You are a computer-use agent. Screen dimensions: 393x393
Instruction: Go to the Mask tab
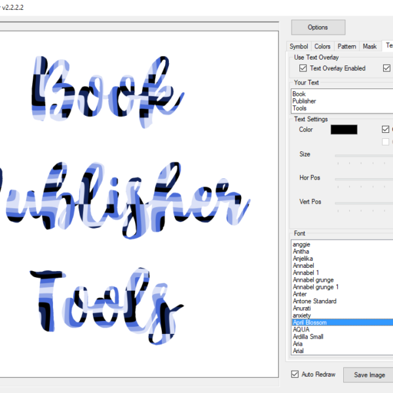(x=369, y=47)
